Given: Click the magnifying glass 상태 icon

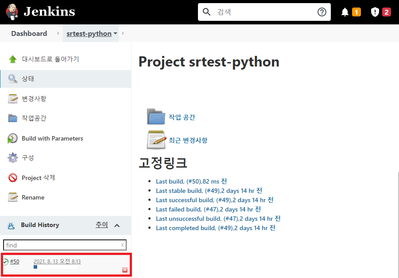Looking at the screenshot, I should pyautogui.click(x=13, y=79).
